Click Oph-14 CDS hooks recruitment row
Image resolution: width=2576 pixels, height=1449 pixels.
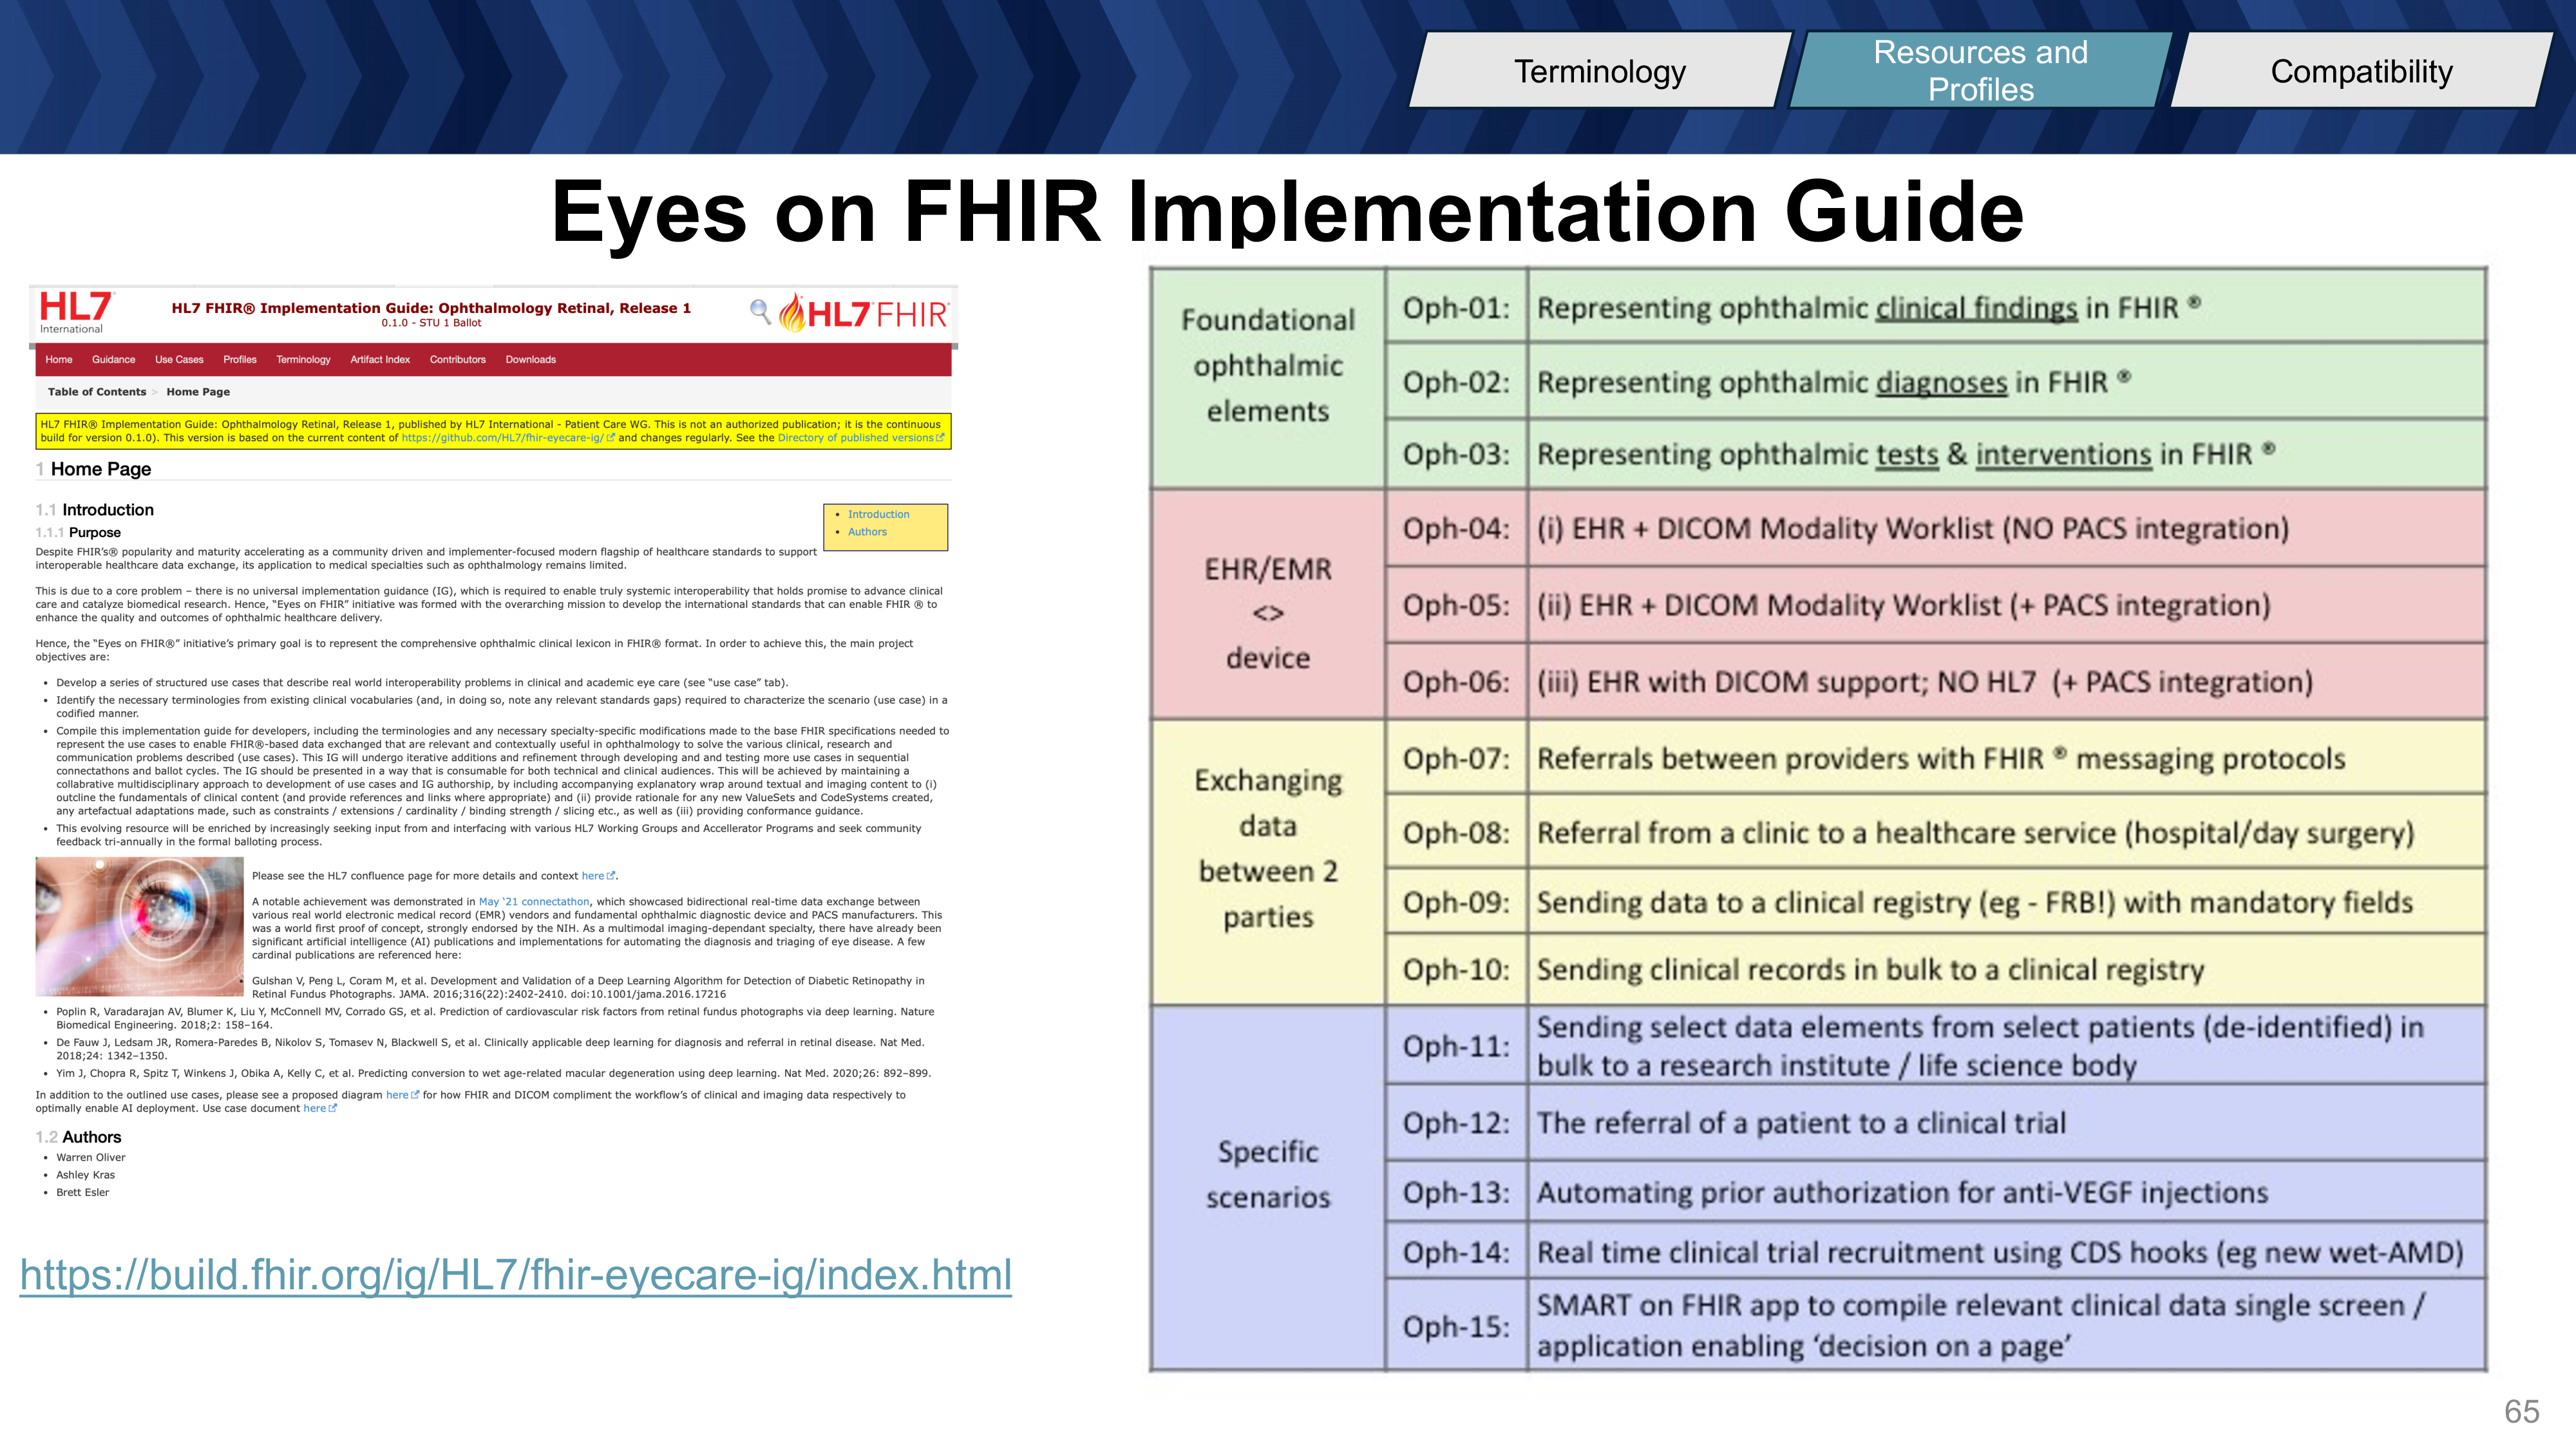1936,1251
